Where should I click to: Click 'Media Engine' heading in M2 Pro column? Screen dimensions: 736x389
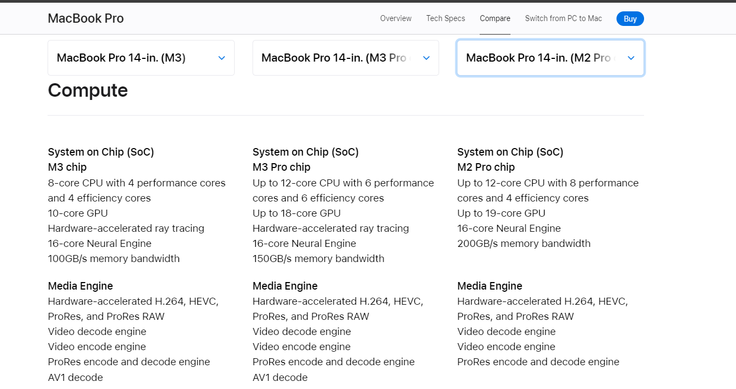490,286
